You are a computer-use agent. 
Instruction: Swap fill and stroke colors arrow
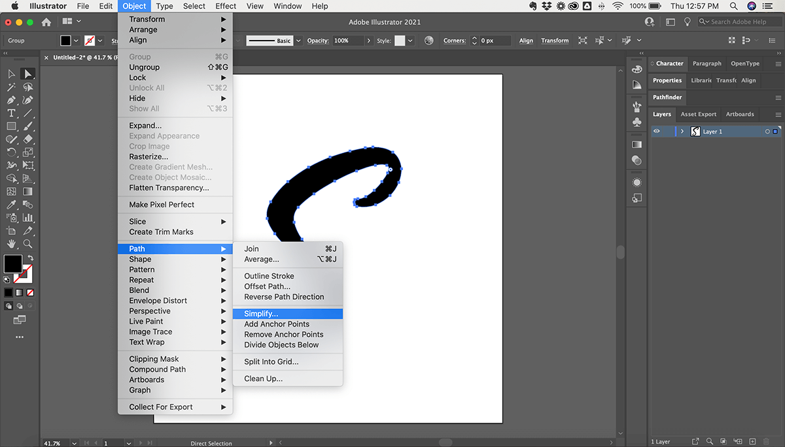tap(30, 258)
